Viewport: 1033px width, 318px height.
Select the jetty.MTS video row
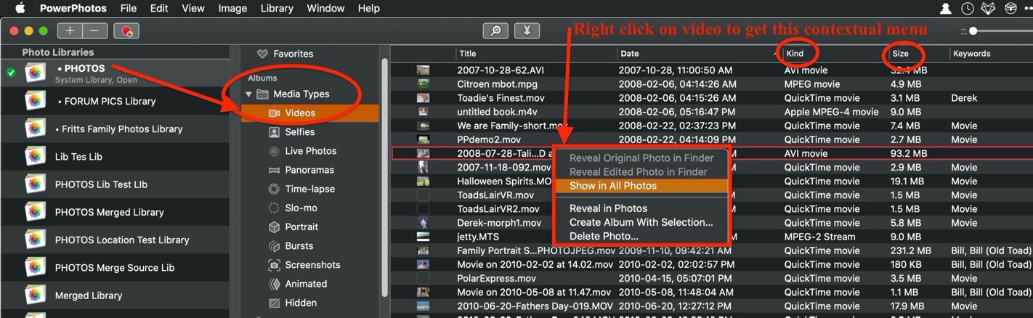pyautogui.click(x=711, y=237)
